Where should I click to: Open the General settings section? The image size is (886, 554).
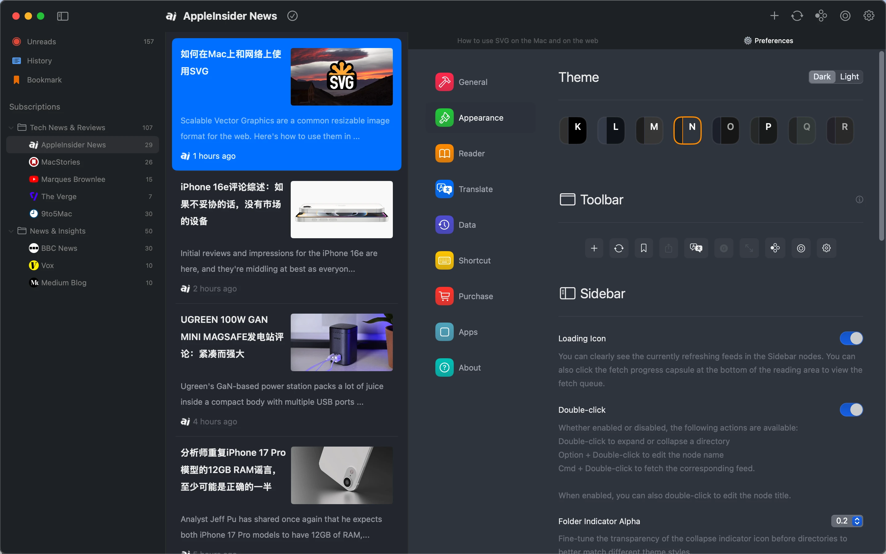pos(473,82)
